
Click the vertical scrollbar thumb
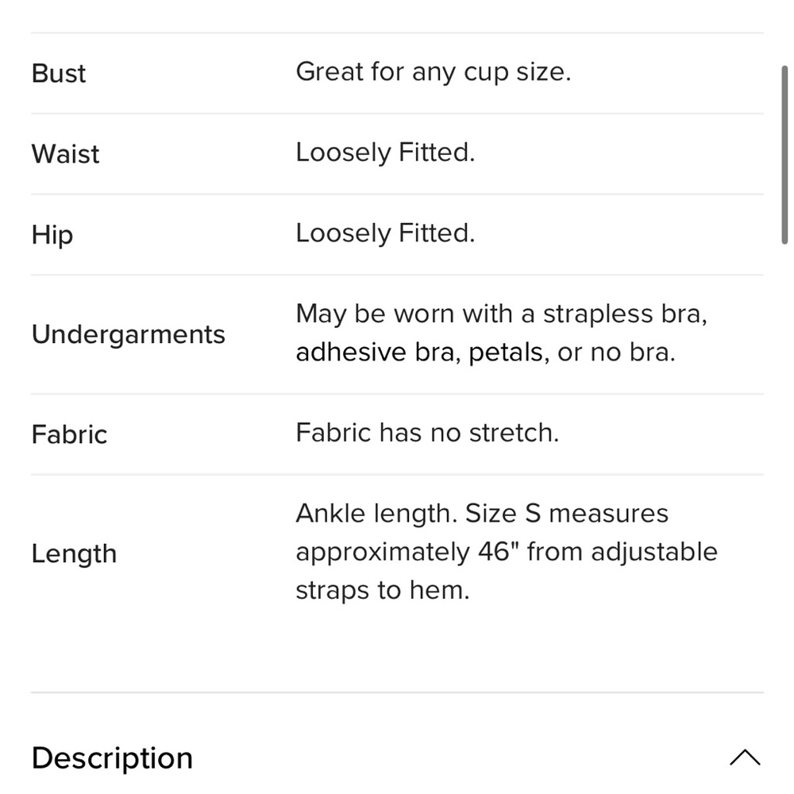(x=784, y=155)
